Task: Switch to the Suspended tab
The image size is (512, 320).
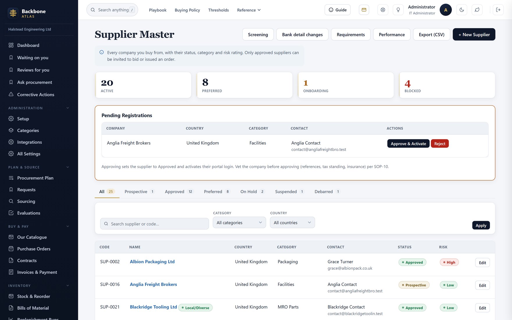Action: click(289, 191)
